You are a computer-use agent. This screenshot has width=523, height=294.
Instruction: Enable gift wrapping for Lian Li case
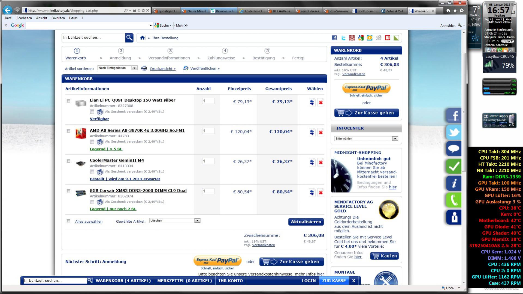[92, 112]
